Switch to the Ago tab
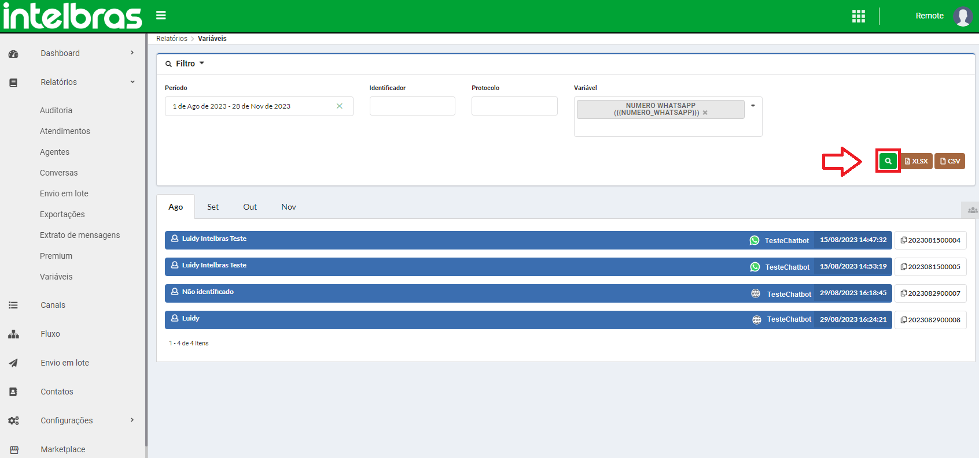 tap(176, 207)
